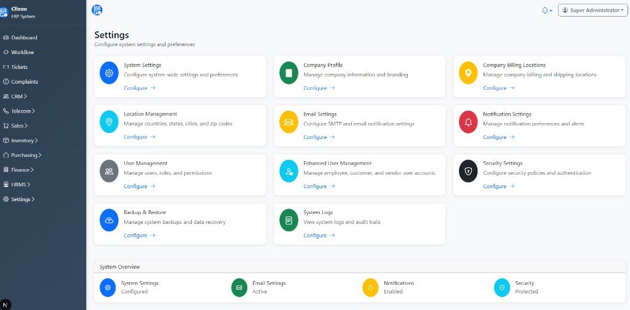
Task: Expand the CRM sidebar menu
Action: tap(15, 97)
